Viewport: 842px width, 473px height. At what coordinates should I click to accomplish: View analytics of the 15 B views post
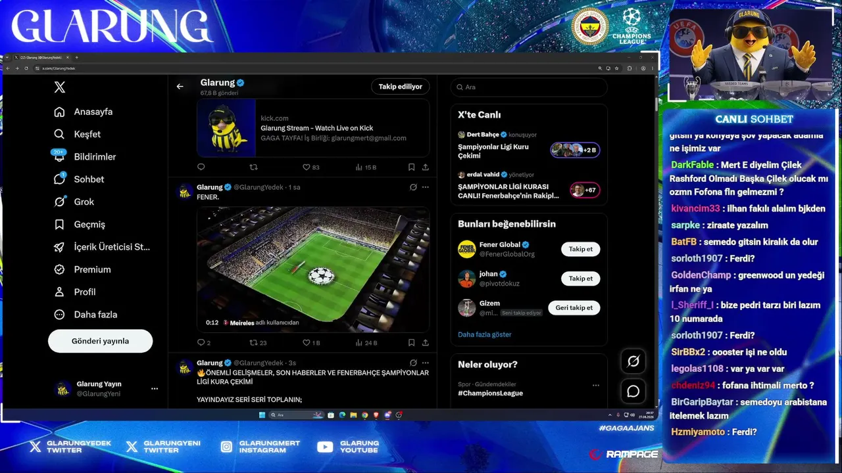[366, 168]
